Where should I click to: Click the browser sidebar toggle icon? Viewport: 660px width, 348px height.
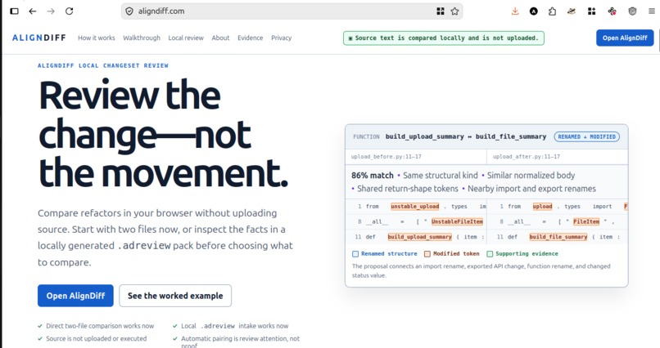coord(14,11)
